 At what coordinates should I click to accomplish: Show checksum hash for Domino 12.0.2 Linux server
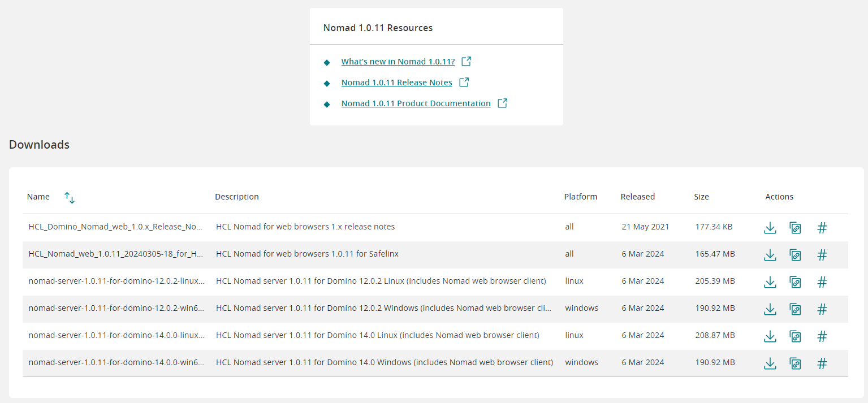click(822, 282)
